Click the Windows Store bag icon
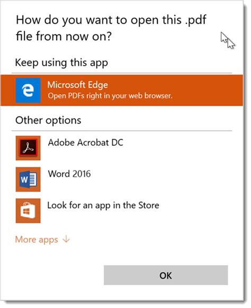This screenshot has width=251, height=308. point(28,211)
